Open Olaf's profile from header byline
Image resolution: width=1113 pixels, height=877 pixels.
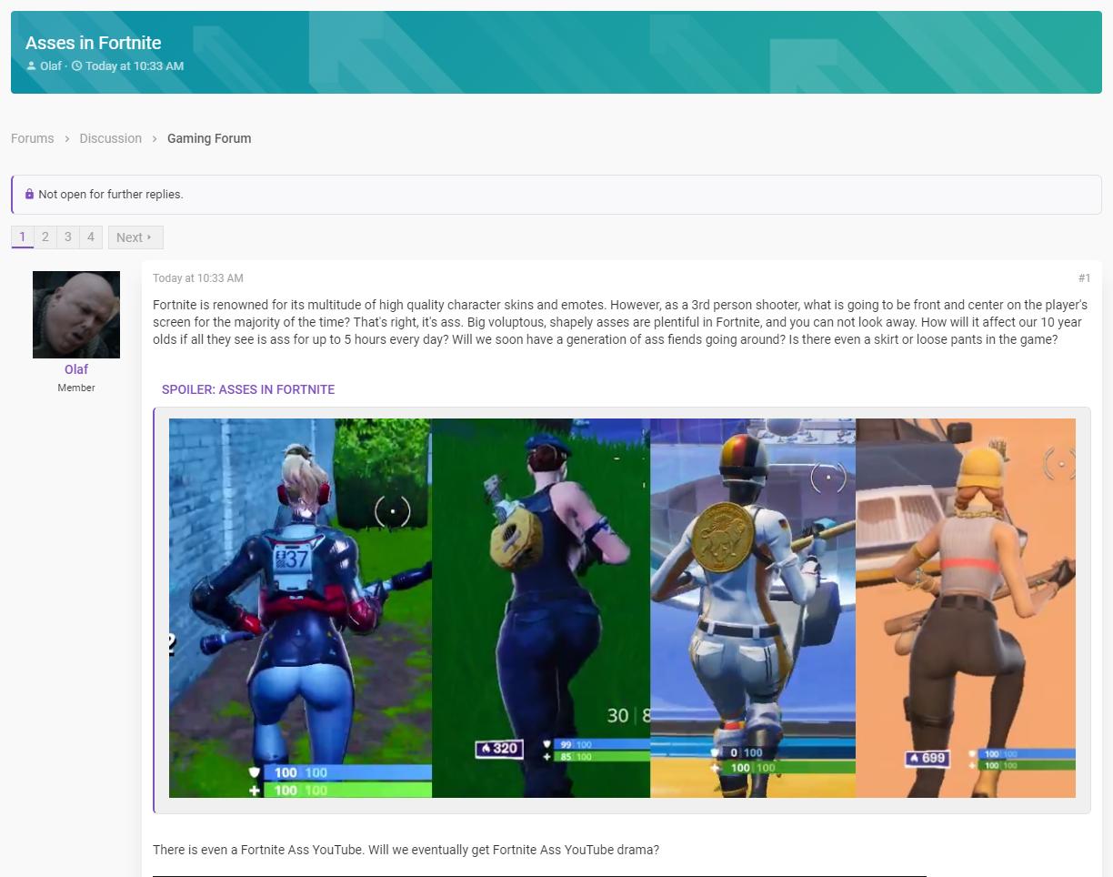point(51,66)
